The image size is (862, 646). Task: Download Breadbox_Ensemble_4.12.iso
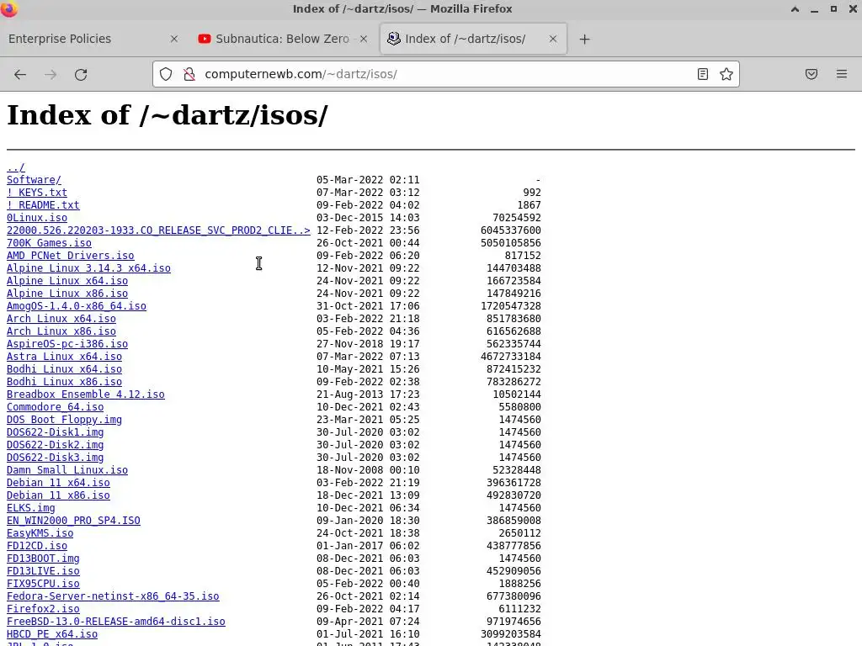(x=85, y=395)
